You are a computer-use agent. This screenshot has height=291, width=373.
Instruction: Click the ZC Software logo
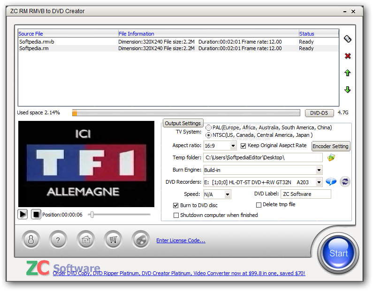tap(63, 268)
